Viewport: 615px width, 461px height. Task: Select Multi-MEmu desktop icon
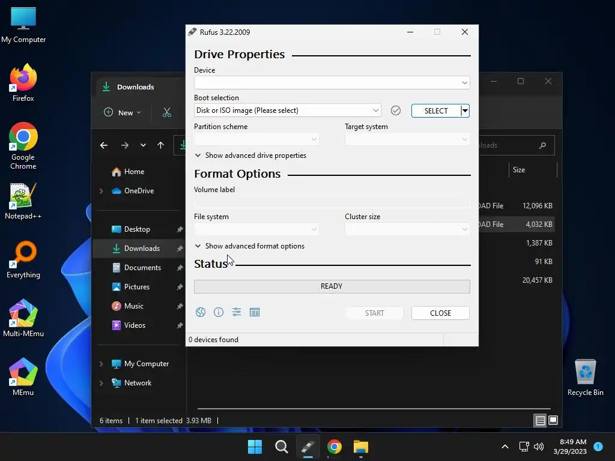23,318
